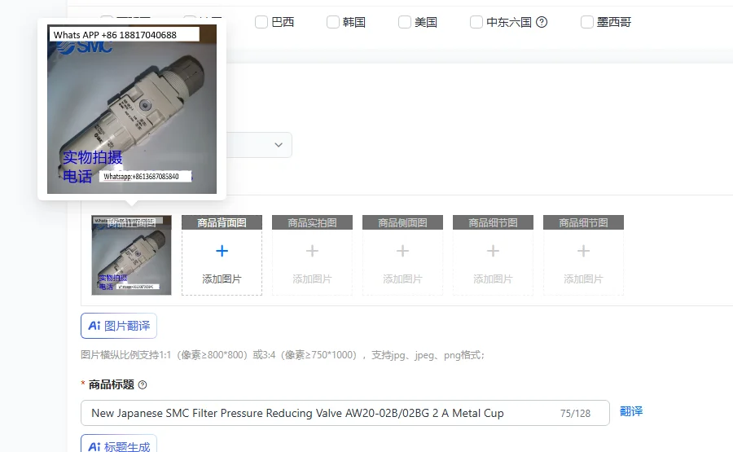The width and height of the screenshot is (733, 452).
Task: Click the 商品标题 field label
Action: (112, 384)
